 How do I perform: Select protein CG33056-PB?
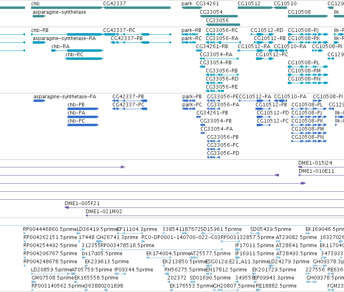[x=213, y=141]
